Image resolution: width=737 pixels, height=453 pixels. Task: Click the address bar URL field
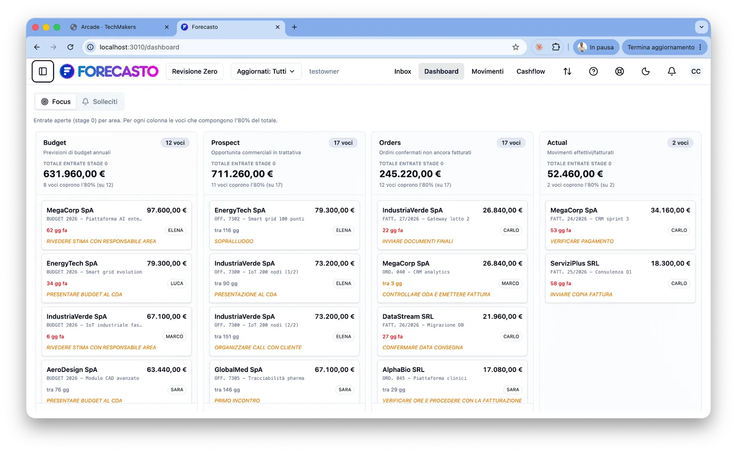point(305,47)
